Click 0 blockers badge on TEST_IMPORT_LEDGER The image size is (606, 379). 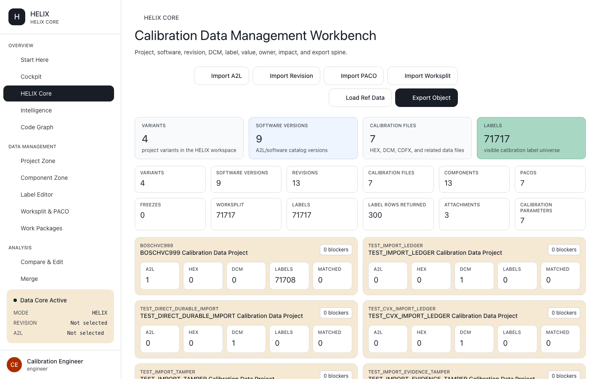tap(564, 250)
